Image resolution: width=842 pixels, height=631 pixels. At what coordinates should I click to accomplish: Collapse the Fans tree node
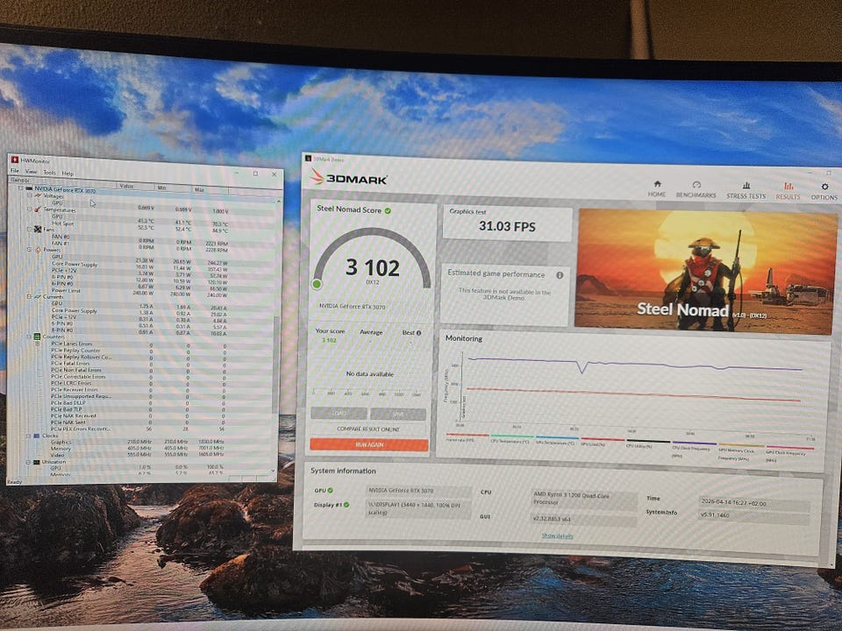[x=30, y=229]
